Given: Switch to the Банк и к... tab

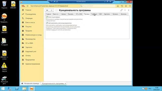Looking at the screenshot, I should pyautogui.click(x=56, y=14).
